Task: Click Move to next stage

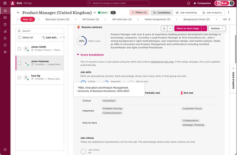Action: click(188, 28)
